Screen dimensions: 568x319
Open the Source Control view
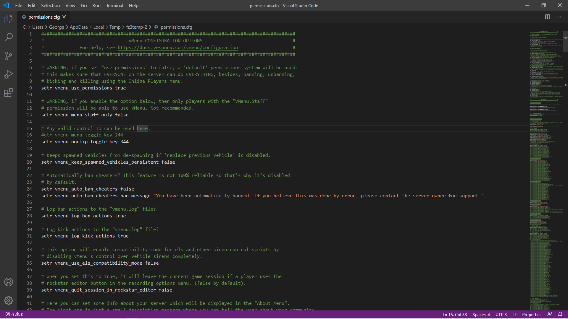[9, 56]
